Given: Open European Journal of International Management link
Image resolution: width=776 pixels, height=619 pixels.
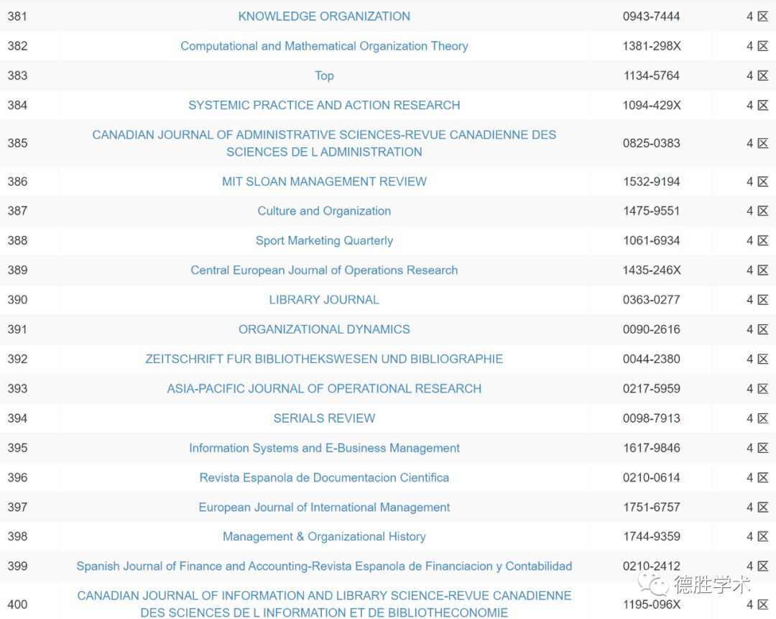Looking at the screenshot, I should pos(324,507).
